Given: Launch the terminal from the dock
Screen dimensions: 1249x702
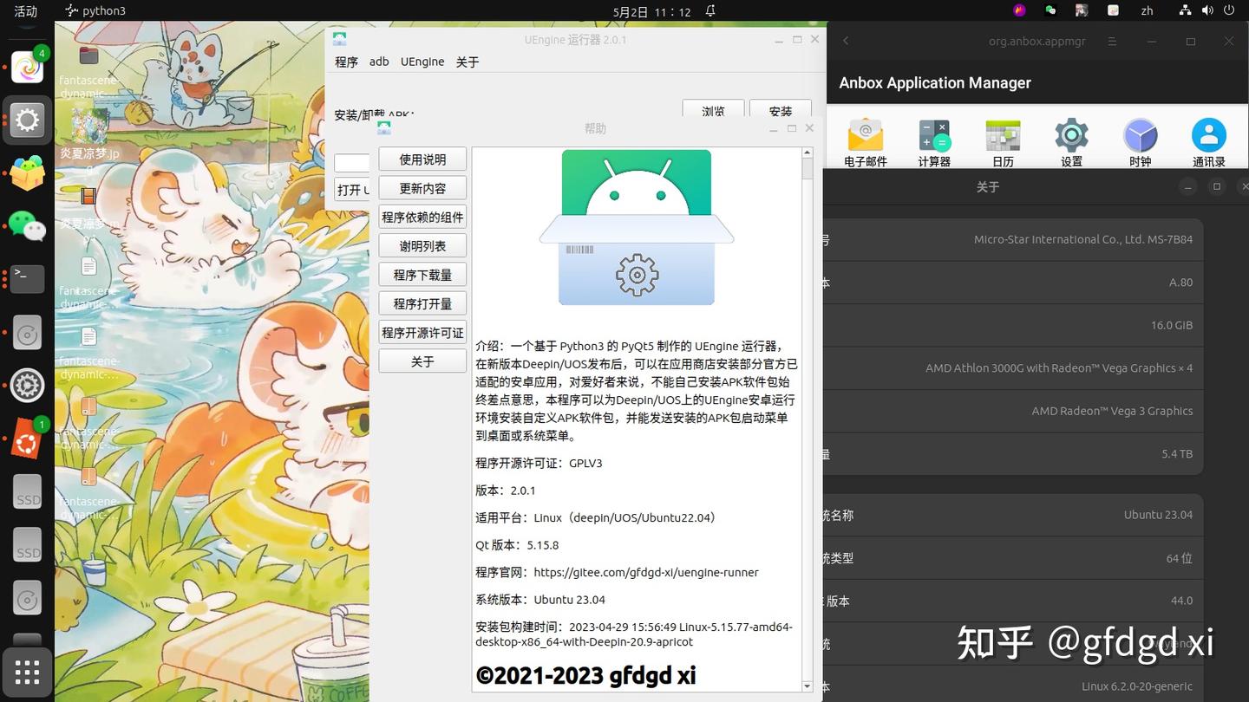Looking at the screenshot, I should [x=26, y=279].
